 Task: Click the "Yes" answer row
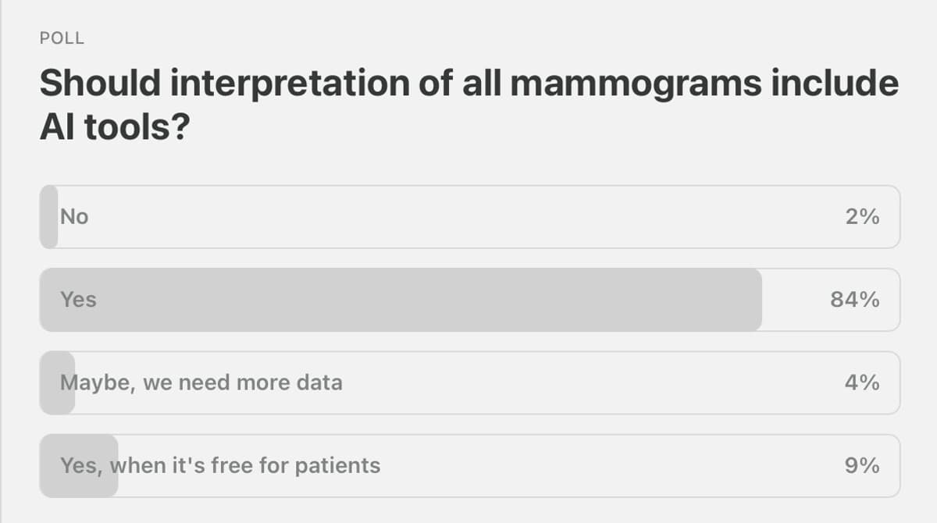468,299
